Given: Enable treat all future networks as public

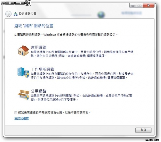Looking at the screenshot, I should point(16,112).
